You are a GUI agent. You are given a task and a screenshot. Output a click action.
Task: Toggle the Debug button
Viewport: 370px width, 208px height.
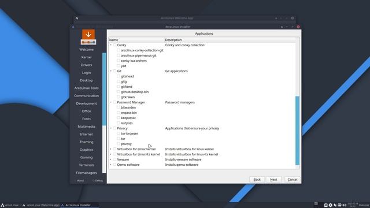point(98,181)
